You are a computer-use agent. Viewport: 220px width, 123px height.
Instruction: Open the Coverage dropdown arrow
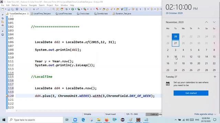82,9
